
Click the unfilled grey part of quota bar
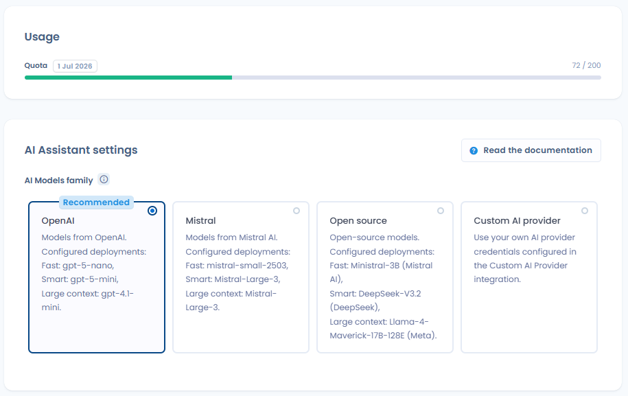pyautogui.click(x=417, y=78)
